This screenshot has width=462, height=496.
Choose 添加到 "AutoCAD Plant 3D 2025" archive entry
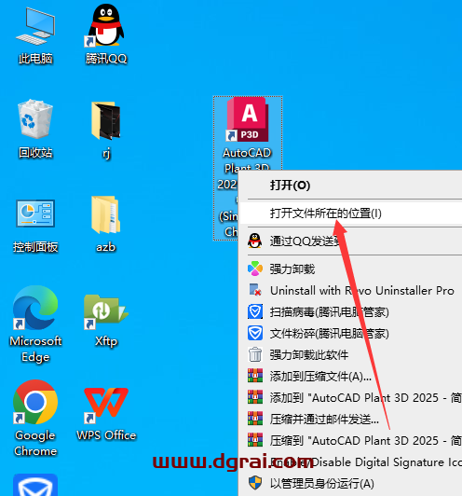[x=351, y=397]
